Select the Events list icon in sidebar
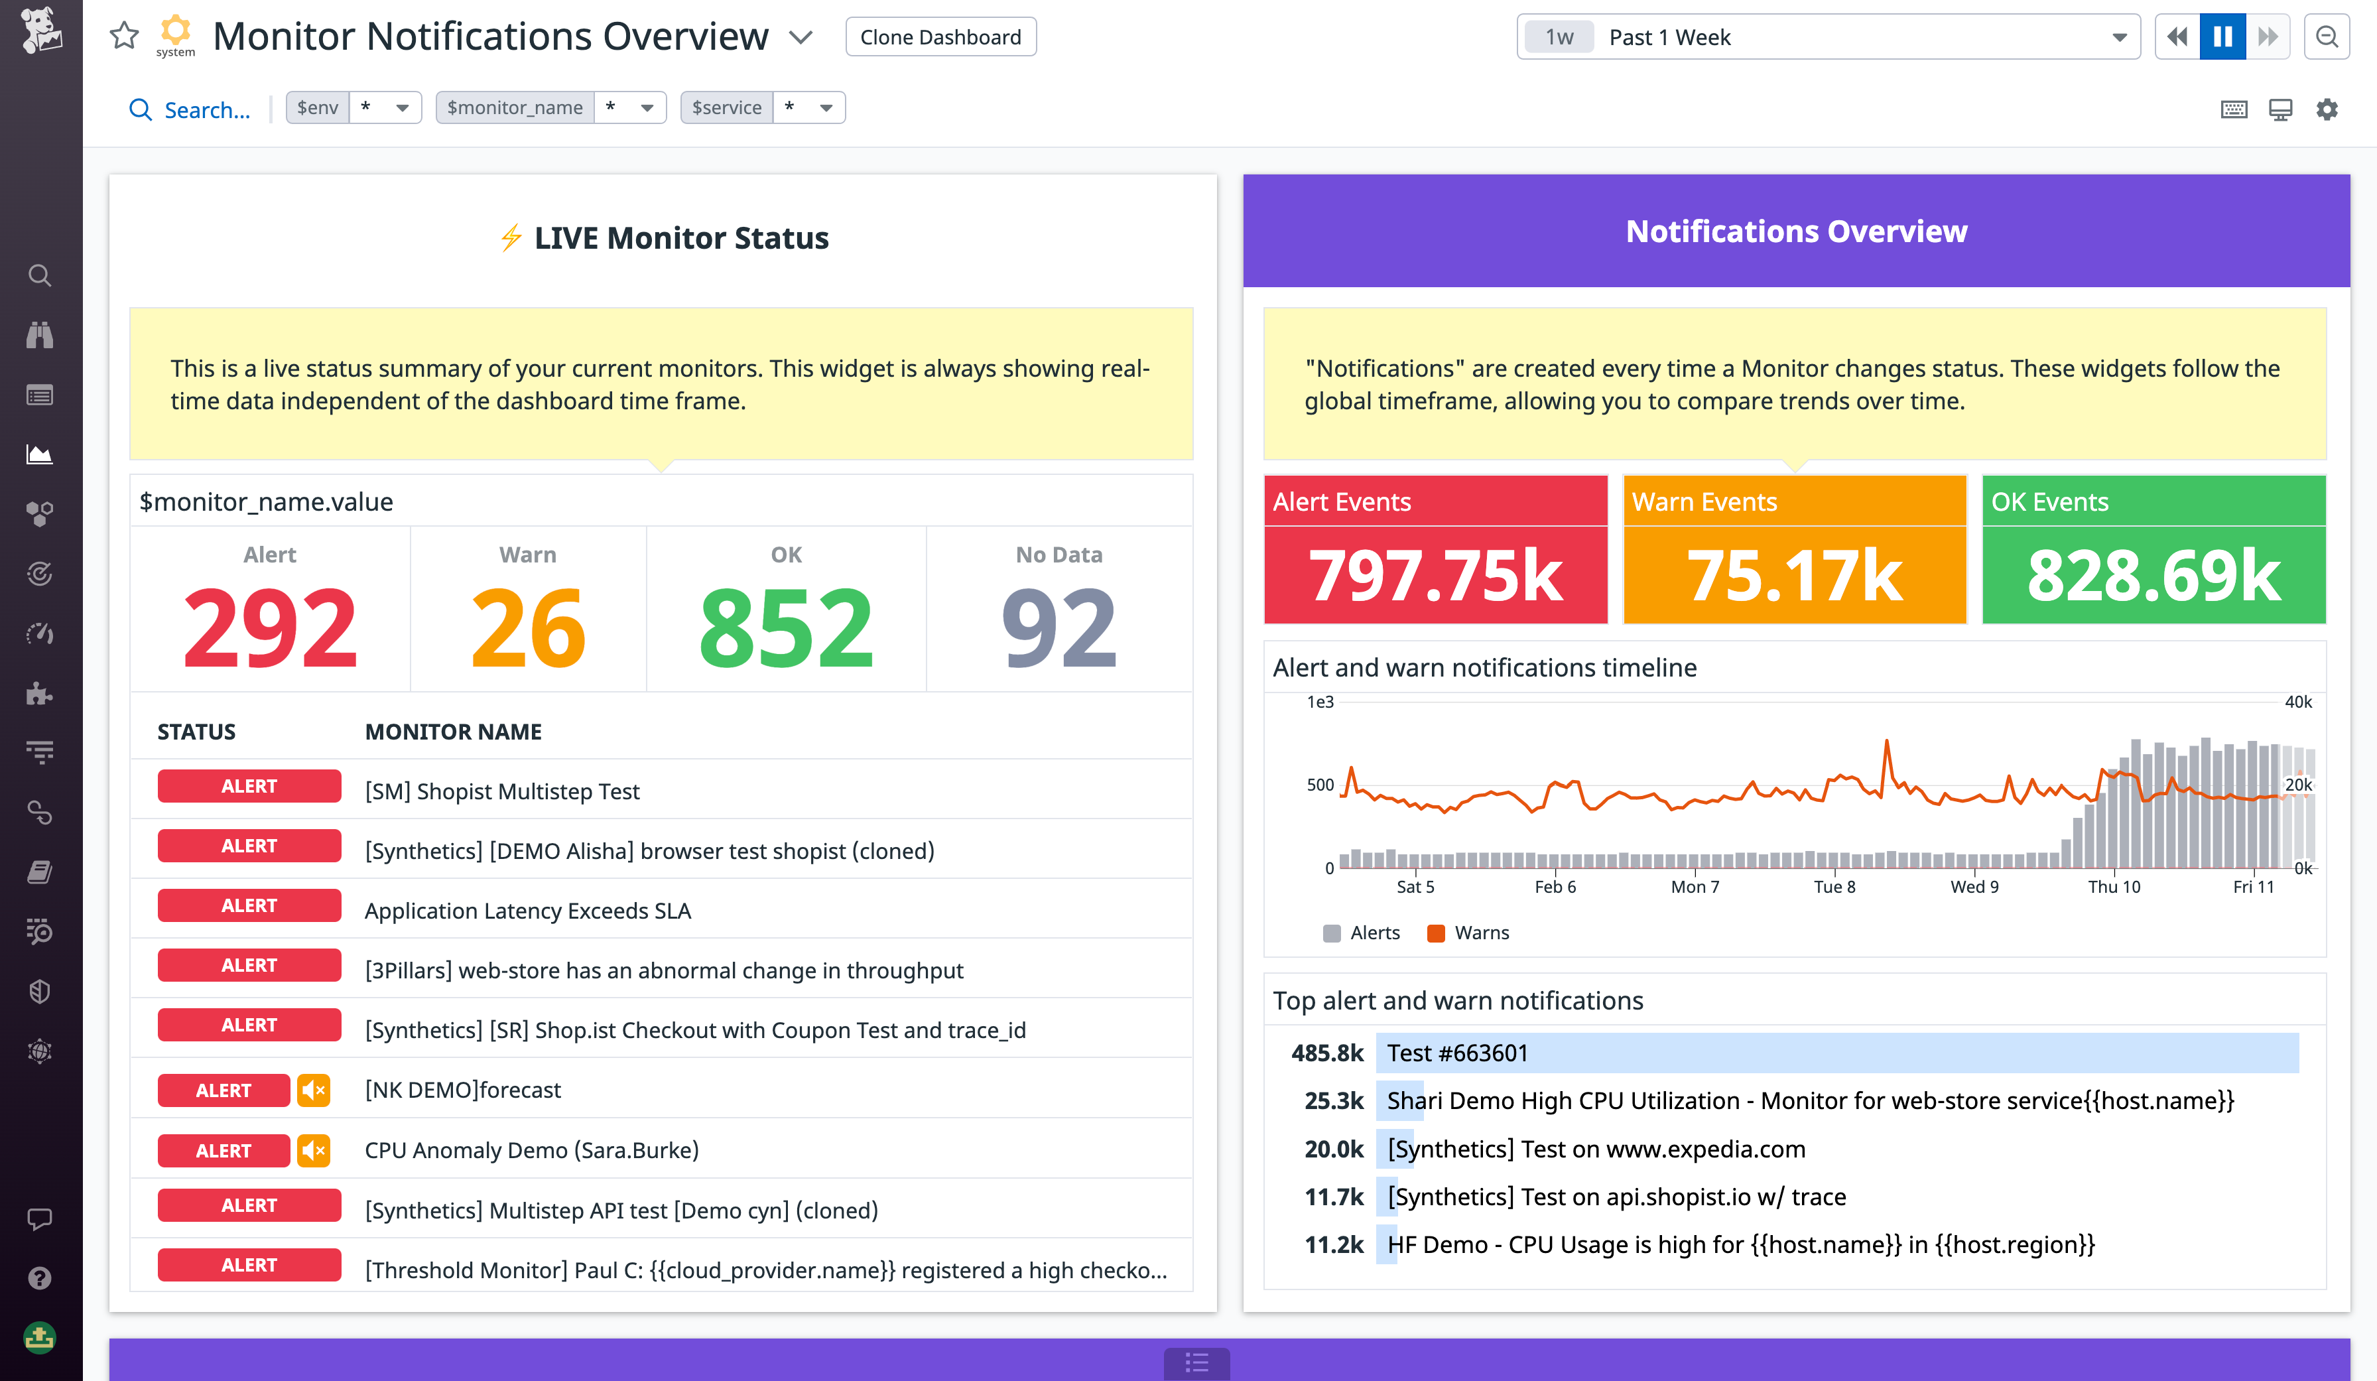Viewport: 2377px width, 1381px height. click(x=40, y=395)
